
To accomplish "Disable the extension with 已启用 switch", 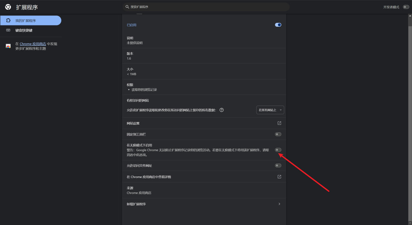I will 278,25.
